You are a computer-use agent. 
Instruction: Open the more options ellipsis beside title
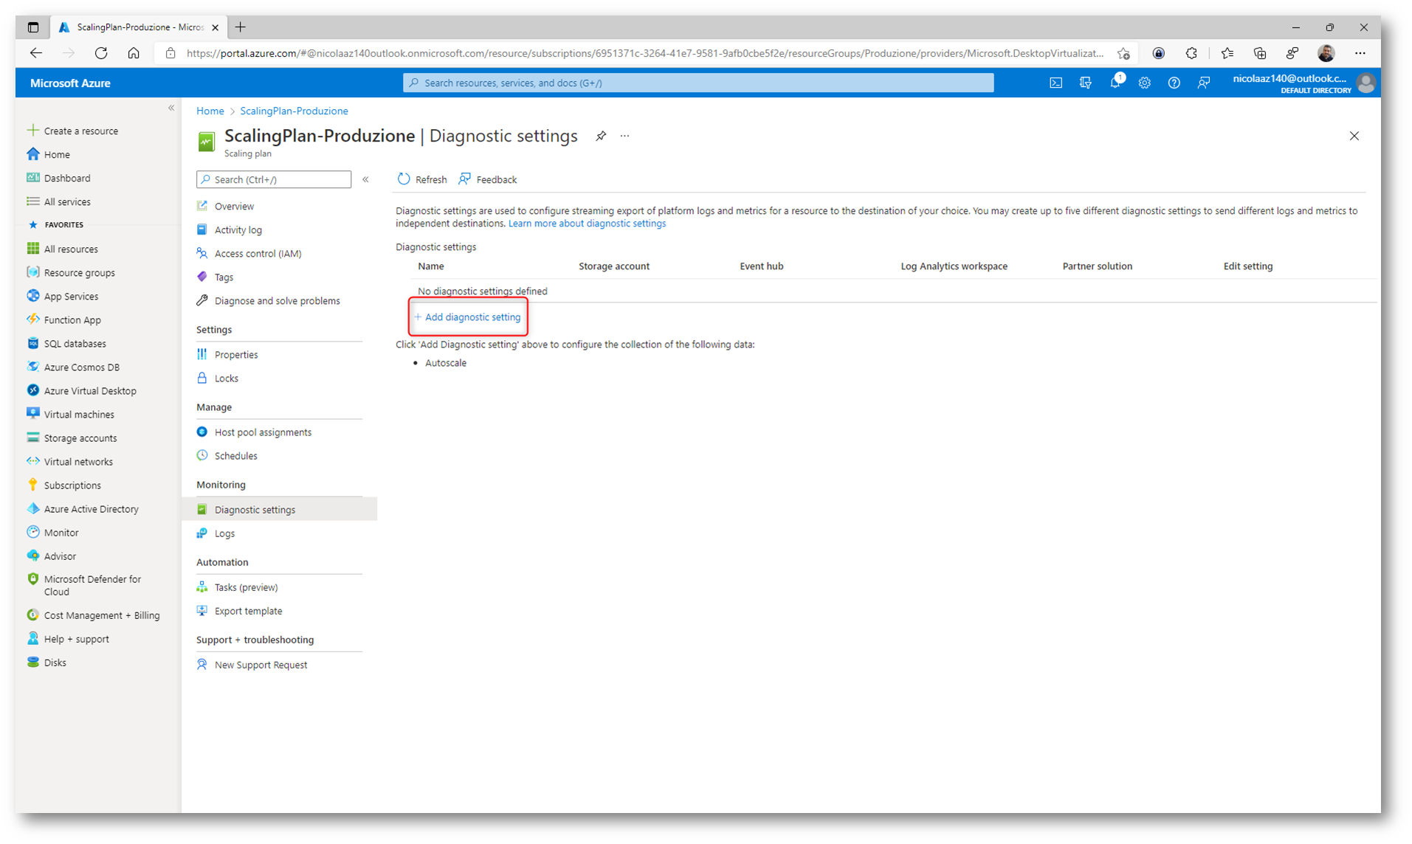624,136
